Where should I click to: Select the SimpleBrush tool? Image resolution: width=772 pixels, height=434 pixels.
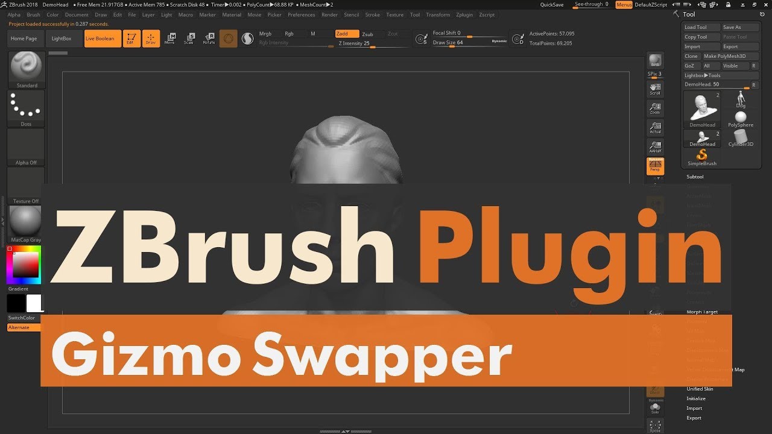[702, 158]
